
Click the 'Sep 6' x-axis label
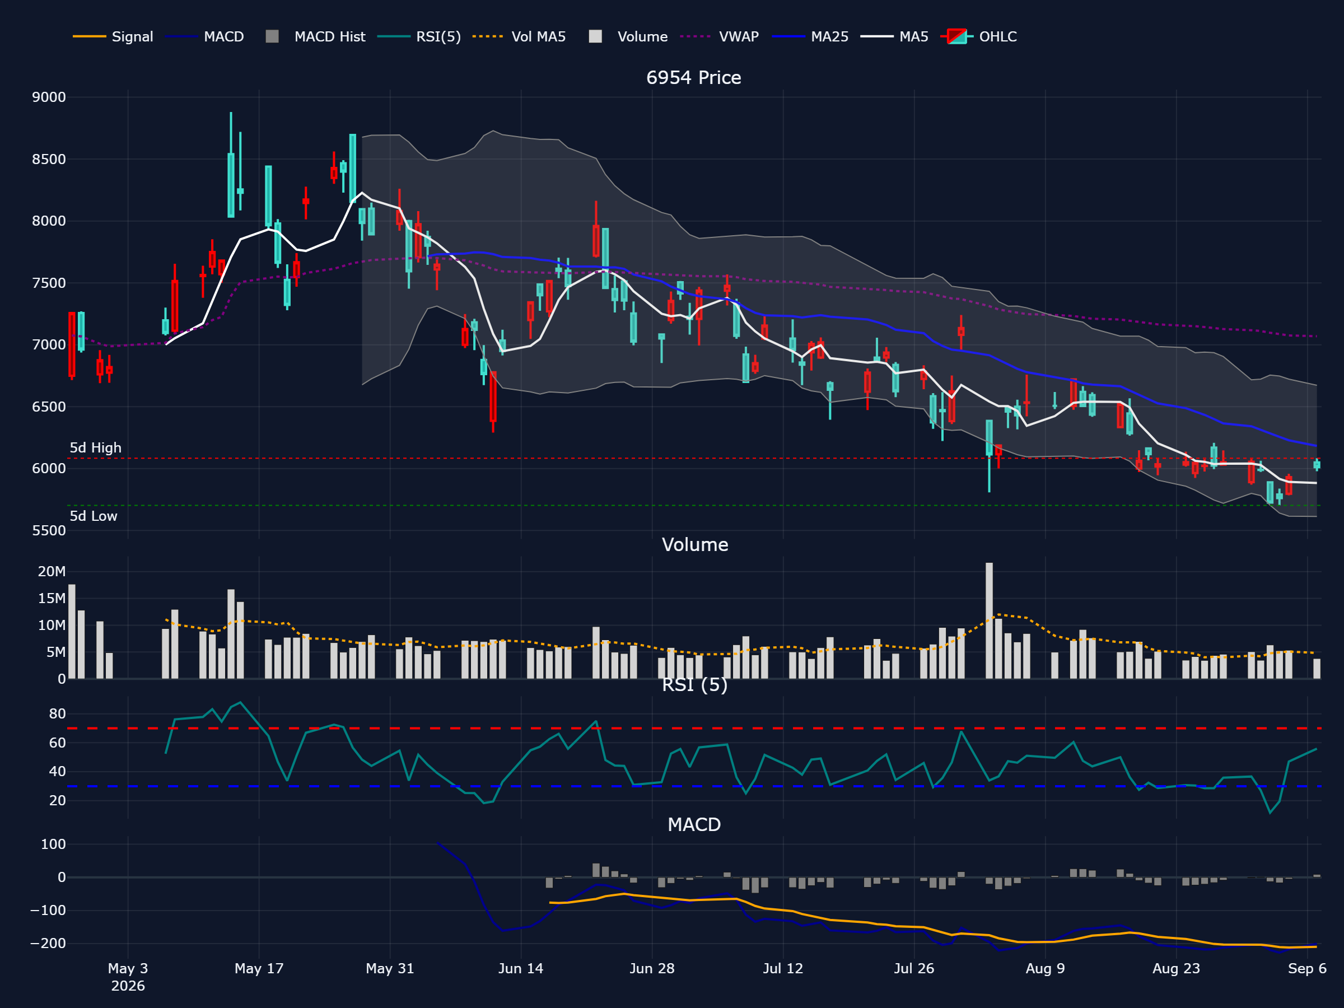click(1307, 968)
